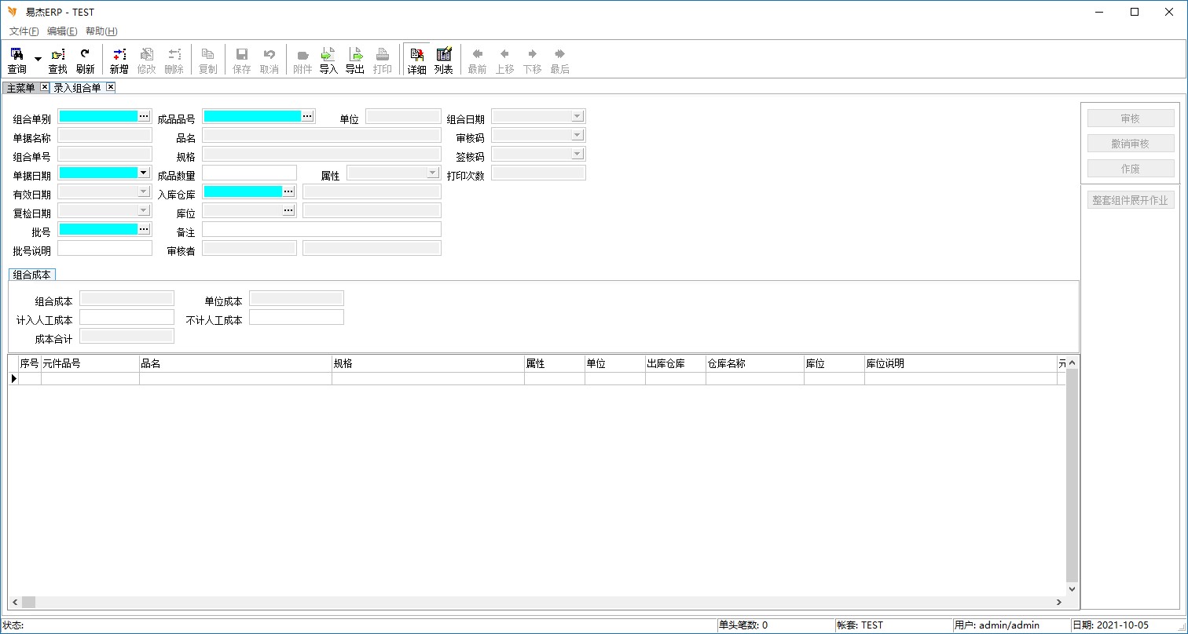Click into the 成品数量 input field
1188x634 pixels.
pos(249,173)
